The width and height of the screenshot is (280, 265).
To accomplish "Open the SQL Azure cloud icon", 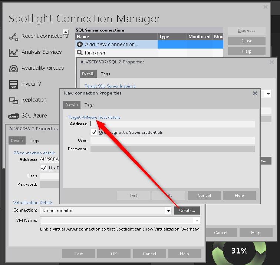I will [13, 116].
